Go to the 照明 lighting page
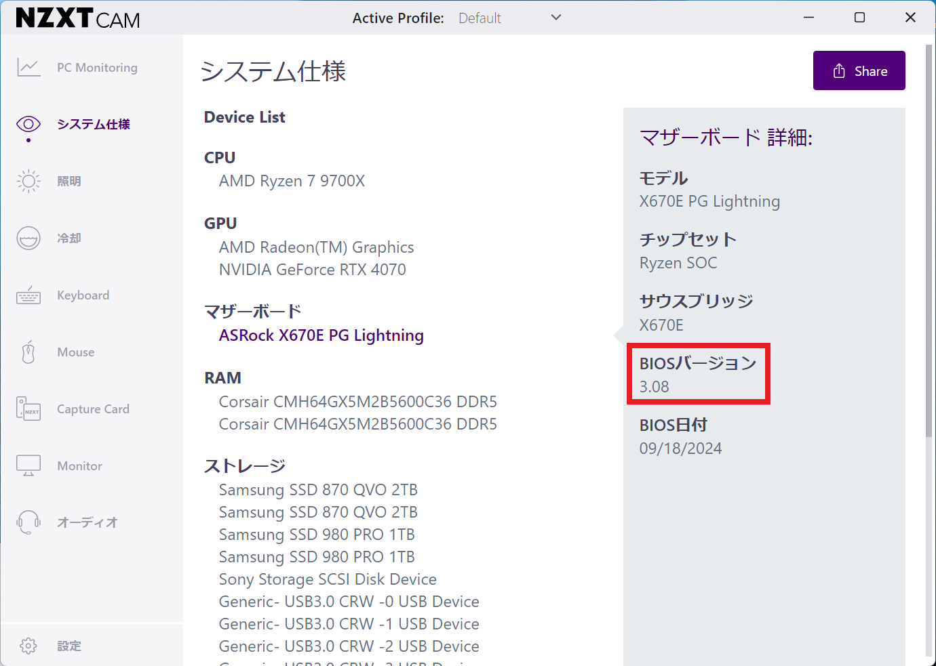This screenshot has width=936, height=666. click(69, 181)
